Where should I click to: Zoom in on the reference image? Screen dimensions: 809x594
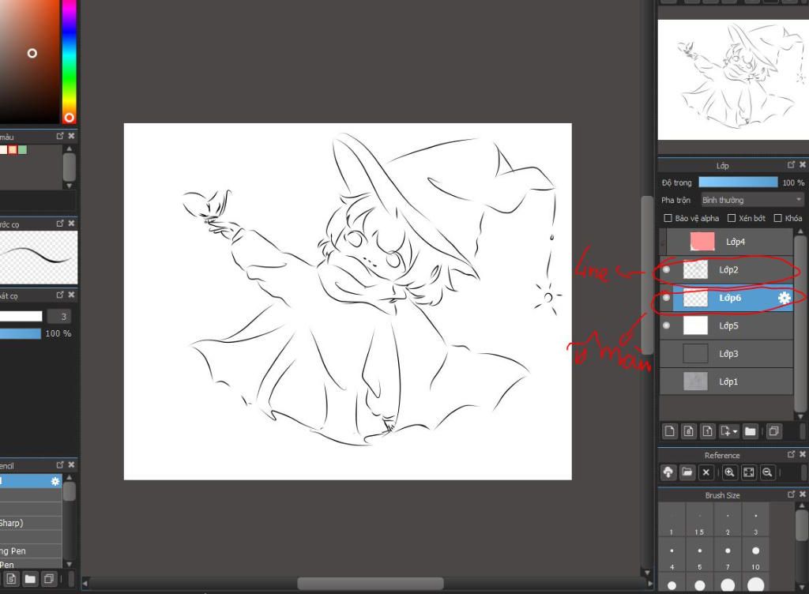pos(729,472)
